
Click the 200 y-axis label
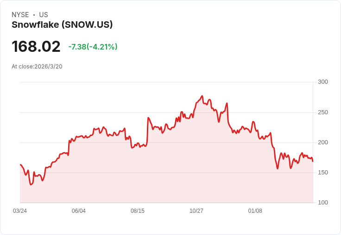tap(323, 142)
